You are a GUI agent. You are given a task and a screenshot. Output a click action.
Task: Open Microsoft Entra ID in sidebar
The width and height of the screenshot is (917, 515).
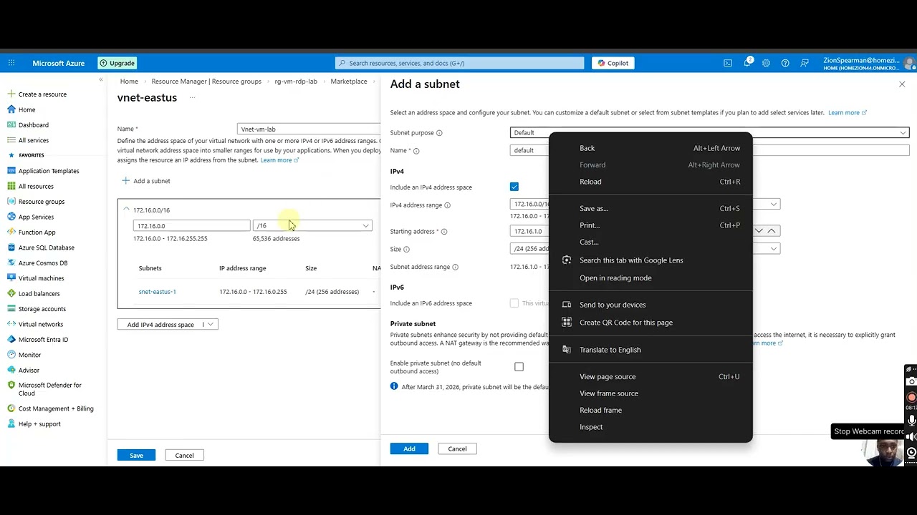tap(43, 340)
